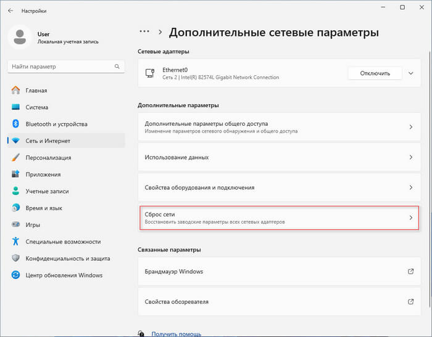Open Свойства обозревателя

279,301
